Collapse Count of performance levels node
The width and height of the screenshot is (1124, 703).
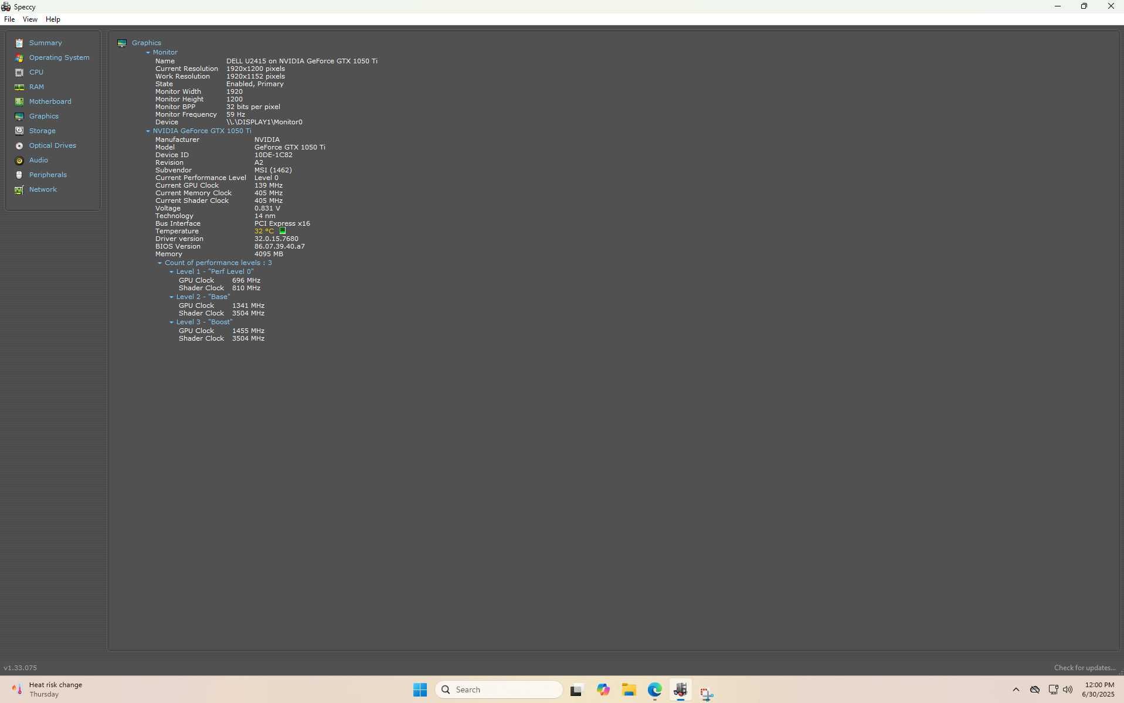(159, 263)
